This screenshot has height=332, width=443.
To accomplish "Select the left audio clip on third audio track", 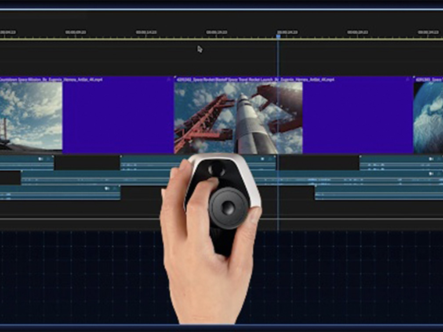I will tap(60, 193).
